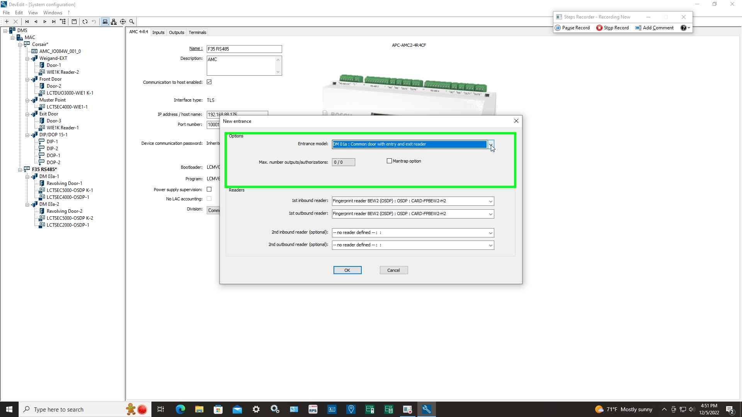Click the add new item plus icon
This screenshot has height=417, width=742.
(7, 22)
